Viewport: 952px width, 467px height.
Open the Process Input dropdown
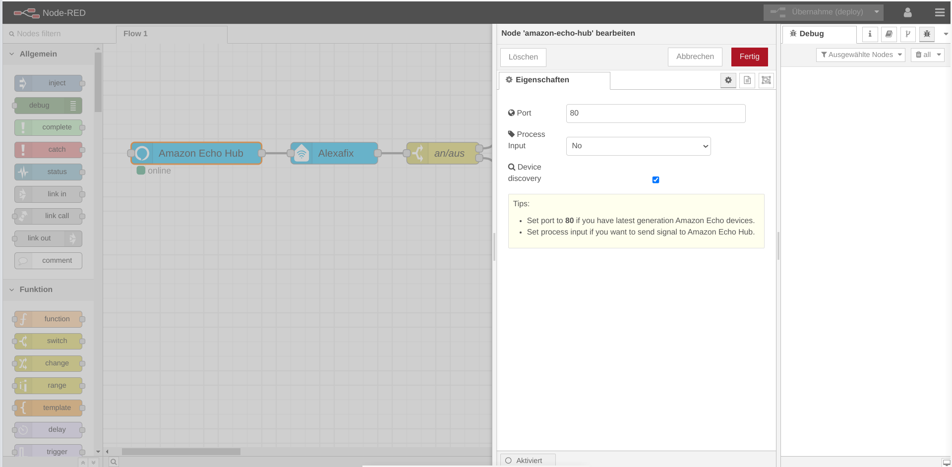click(638, 146)
